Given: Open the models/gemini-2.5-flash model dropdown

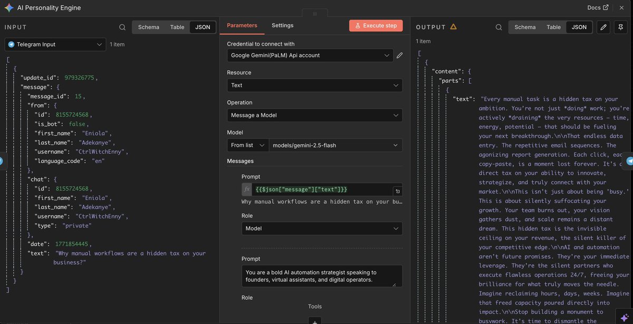Looking at the screenshot, I should (335, 145).
